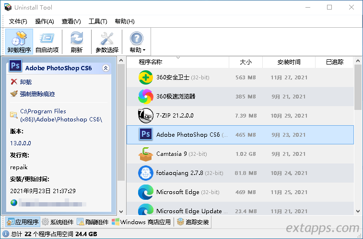Switch to the 隐藏组件 tab
This screenshot has width=363, height=239.
click(93, 222)
